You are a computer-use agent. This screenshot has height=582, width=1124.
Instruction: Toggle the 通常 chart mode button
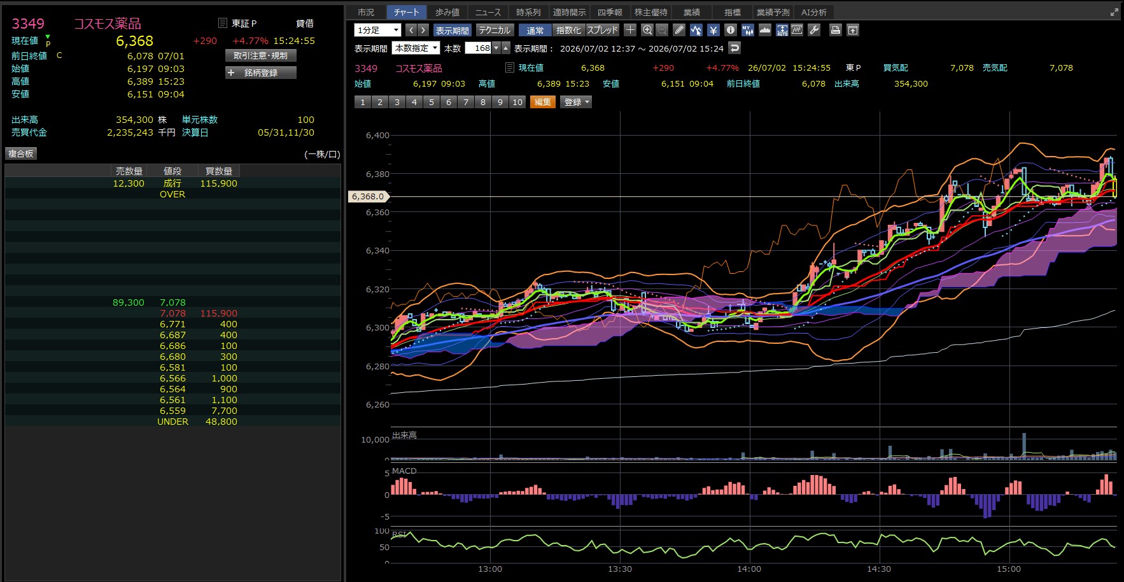(535, 30)
